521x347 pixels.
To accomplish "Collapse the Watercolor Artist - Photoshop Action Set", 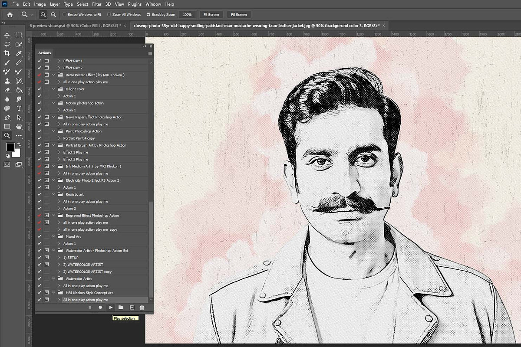I will [53, 251].
